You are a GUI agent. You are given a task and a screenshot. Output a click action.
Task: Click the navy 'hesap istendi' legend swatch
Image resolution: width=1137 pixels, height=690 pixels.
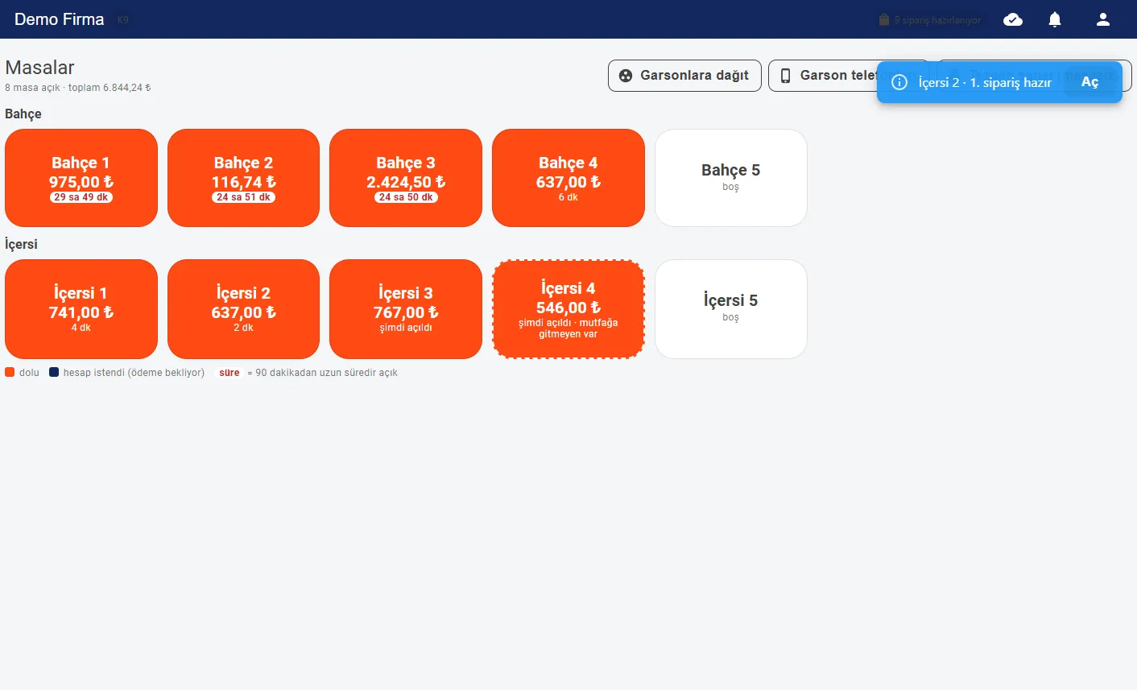(54, 372)
